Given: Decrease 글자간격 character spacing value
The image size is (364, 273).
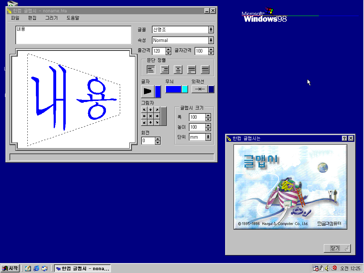Looking at the screenshot, I should 211,53.
